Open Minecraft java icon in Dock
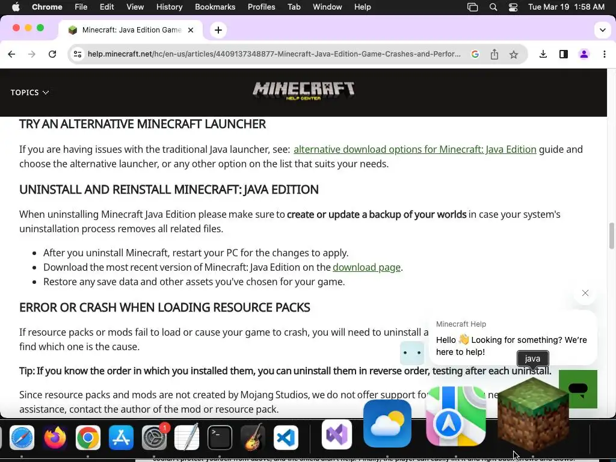This screenshot has width=616, height=462. 533,414
